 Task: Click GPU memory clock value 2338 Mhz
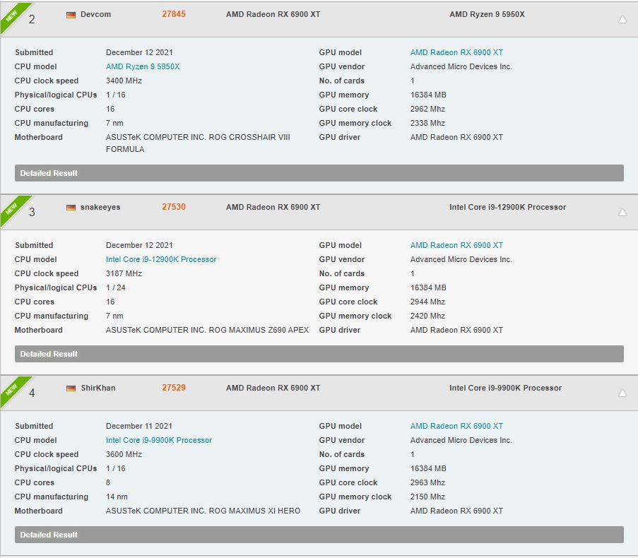427,123
